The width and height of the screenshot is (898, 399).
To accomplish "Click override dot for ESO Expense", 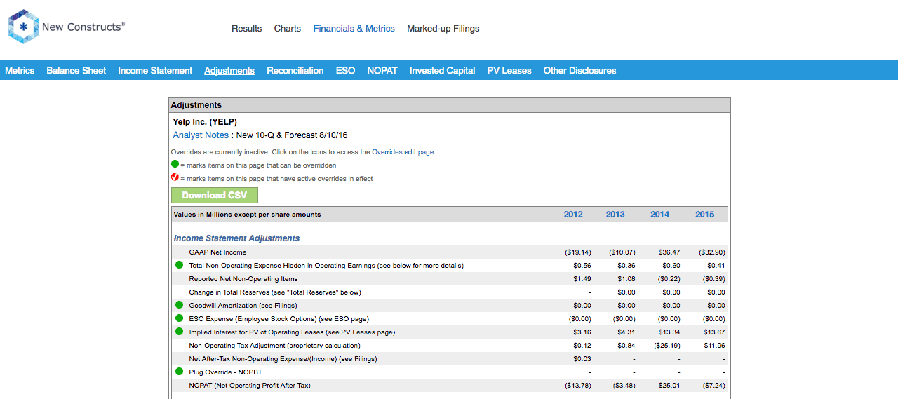I will (x=179, y=318).
